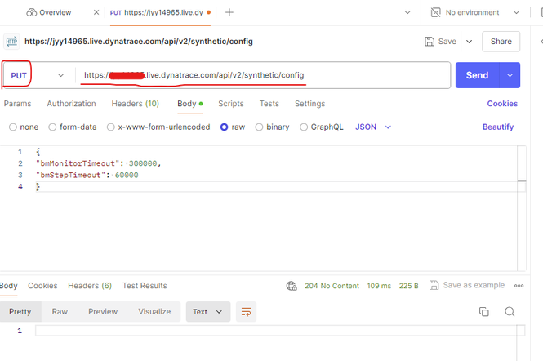Click the search magnifier icon in response

[x=510, y=312]
